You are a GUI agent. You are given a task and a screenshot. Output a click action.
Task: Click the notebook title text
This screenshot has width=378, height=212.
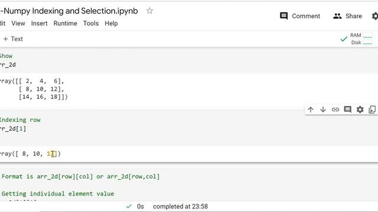[69, 11]
